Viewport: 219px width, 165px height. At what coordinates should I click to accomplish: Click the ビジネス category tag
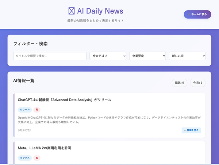click(25, 158)
